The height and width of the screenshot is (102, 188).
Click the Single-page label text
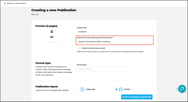[90, 89]
